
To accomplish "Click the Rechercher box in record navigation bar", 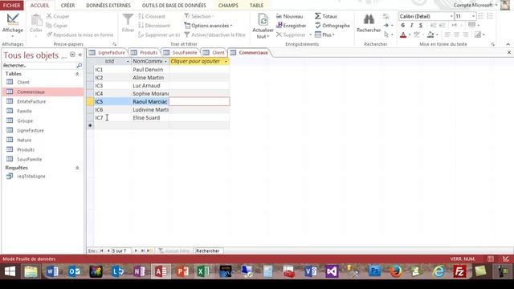I will [209, 250].
